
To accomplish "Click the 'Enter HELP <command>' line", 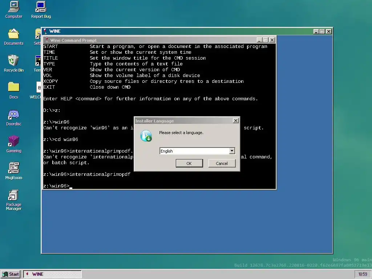I will pos(150,99).
